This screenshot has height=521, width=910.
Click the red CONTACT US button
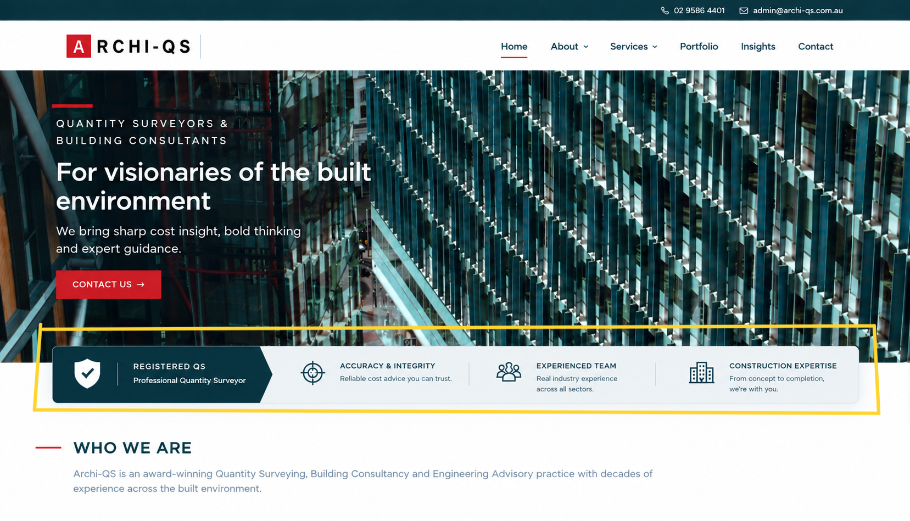pos(109,284)
